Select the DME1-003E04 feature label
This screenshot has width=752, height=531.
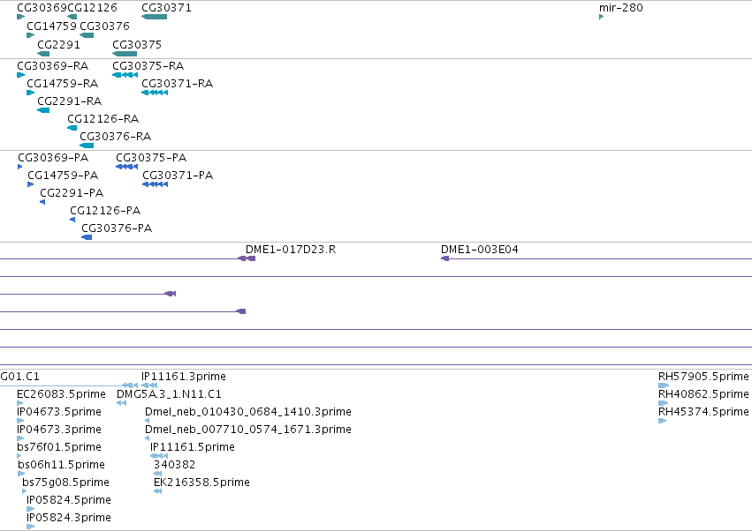coord(480,250)
